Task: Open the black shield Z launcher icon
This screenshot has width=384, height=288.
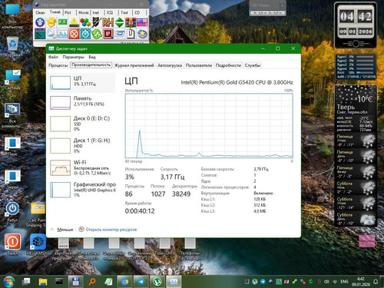Action: pyautogui.click(x=97, y=23)
